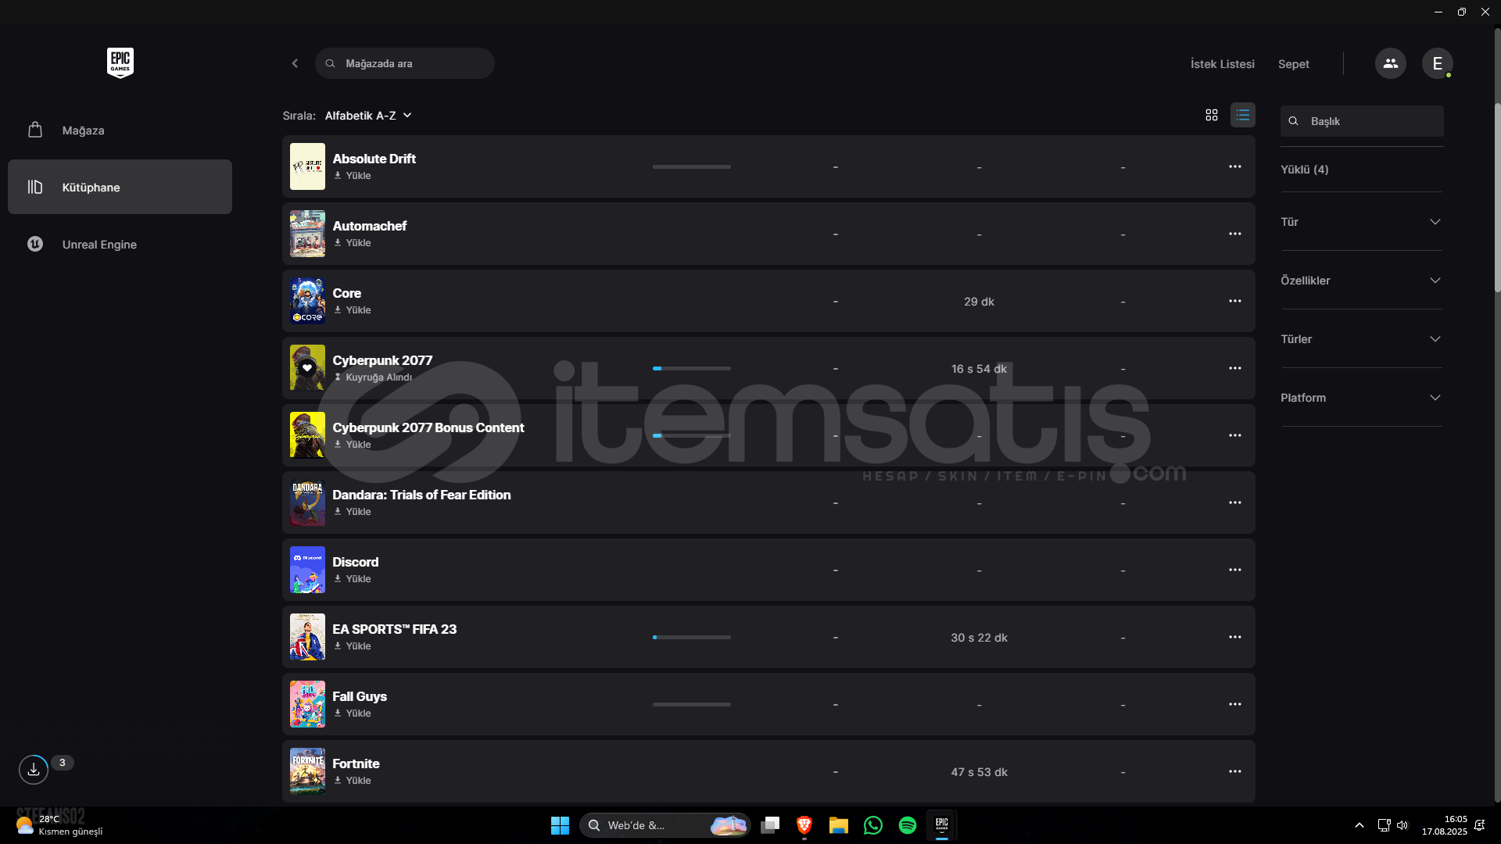The width and height of the screenshot is (1501, 844).
Task: Click Yükle under Automachef
Action: click(x=353, y=243)
